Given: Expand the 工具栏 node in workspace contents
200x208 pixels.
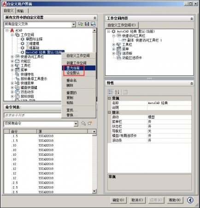Looking at the screenshot, I should click(x=114, y=45).
